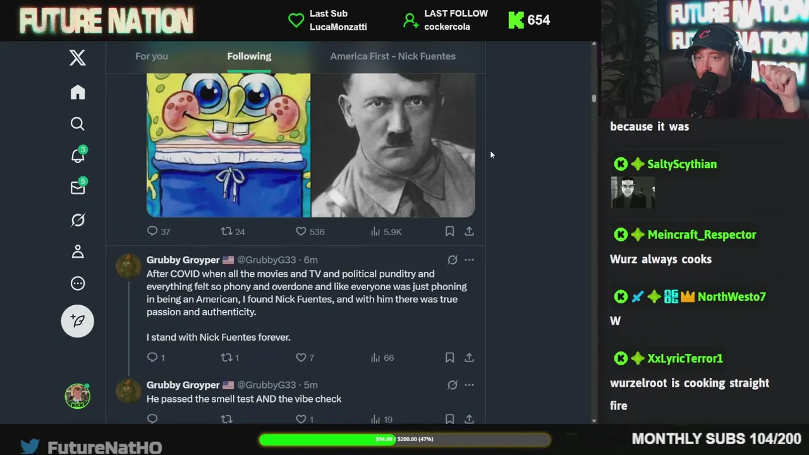Image resolution: width=809 pixels, height=455 pixels.
Task: Like the smell test post with 1 like
Action: (x=305, y=419)
